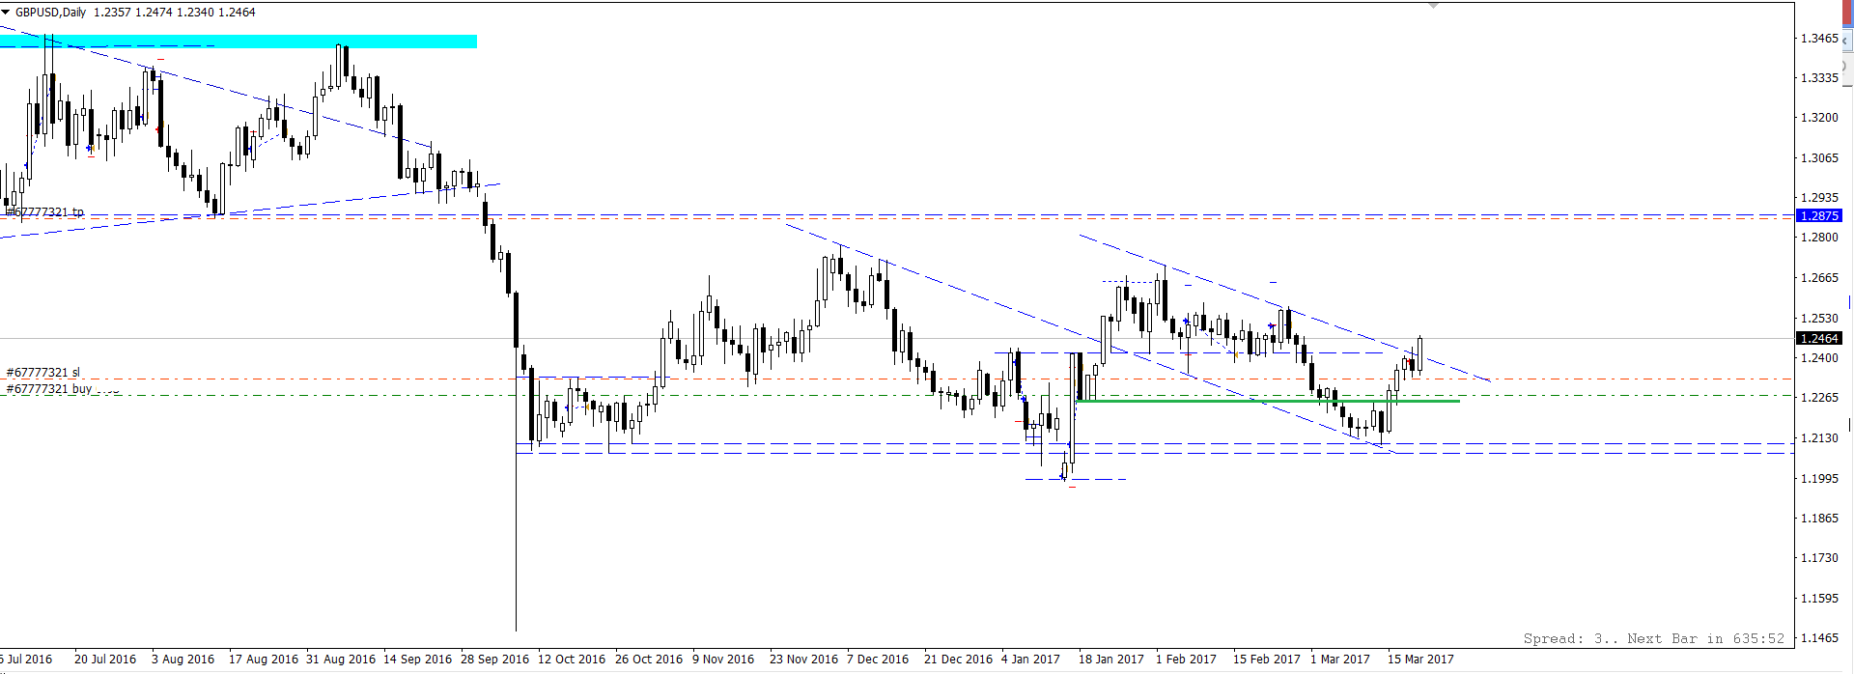Click the 3 Aug 2016 date label

tap(183, 660)
